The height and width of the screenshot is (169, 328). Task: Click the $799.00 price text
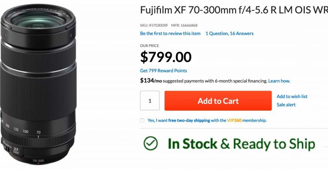point(166,57)
